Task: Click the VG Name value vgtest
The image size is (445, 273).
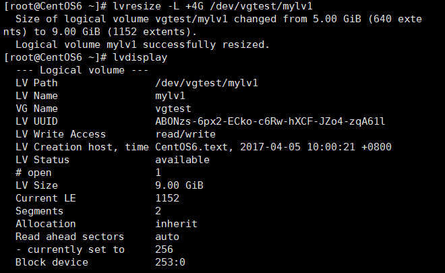Action: (173, 109)
